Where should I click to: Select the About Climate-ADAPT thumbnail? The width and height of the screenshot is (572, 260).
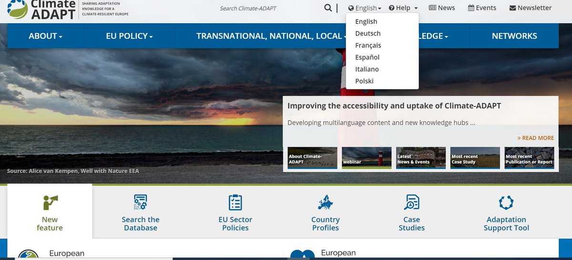click(312, 158)
